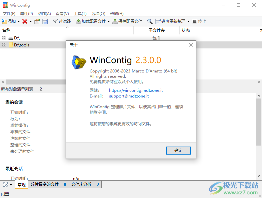Close the About (关于) dialog with X
This screenshot has width=262, height=198.
pyautogui.click(x=191, y=45)
